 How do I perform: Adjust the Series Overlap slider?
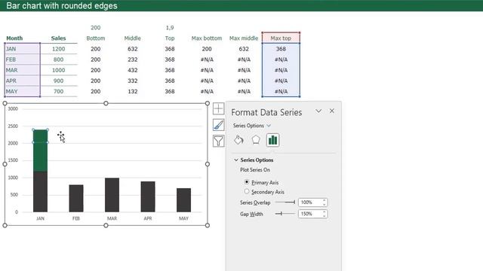[x=285, y=202]
